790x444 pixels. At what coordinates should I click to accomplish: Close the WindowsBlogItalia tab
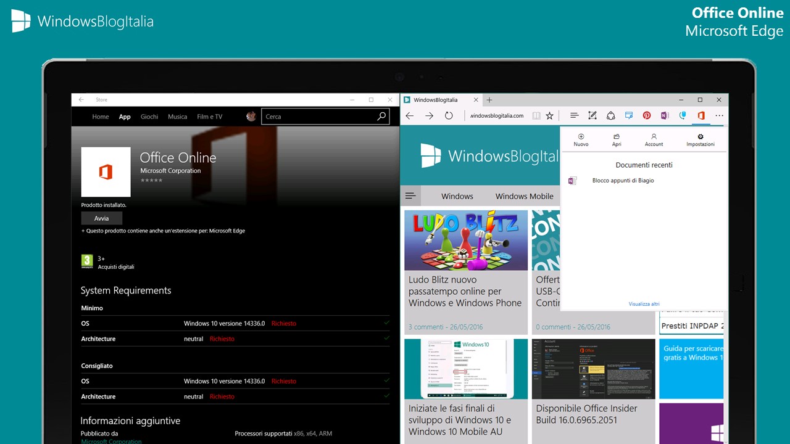476,100
